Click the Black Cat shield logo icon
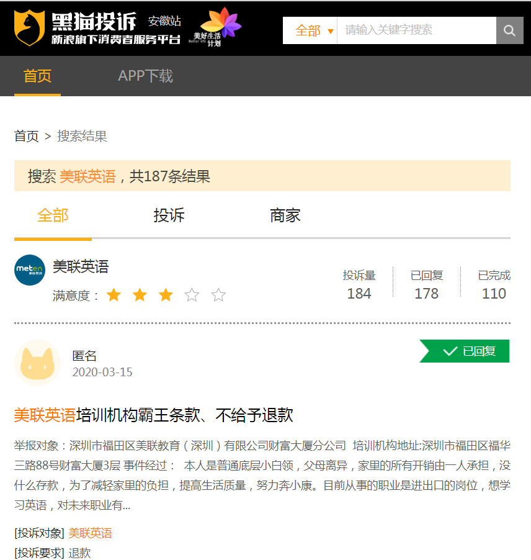Viewport: 531px width, 560px height. tap(30, 28)
